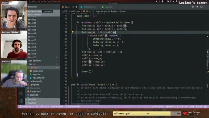This screenshot has height=118, width=209.
Task: Click Ln 79, Col 29 cursor position
Action: tap(157, 107)
